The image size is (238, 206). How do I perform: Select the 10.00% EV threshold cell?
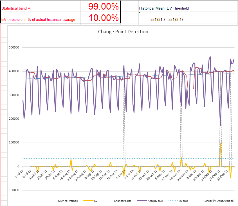coord(100,17)
